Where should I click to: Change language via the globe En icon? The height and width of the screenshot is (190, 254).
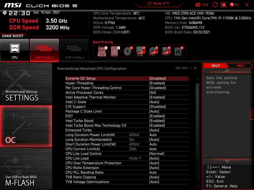coord(234,5)
